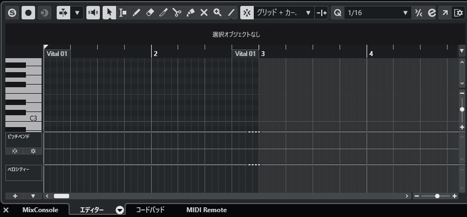
Task: Select the Zoom magnifier tool
Action: pos(218,13)
